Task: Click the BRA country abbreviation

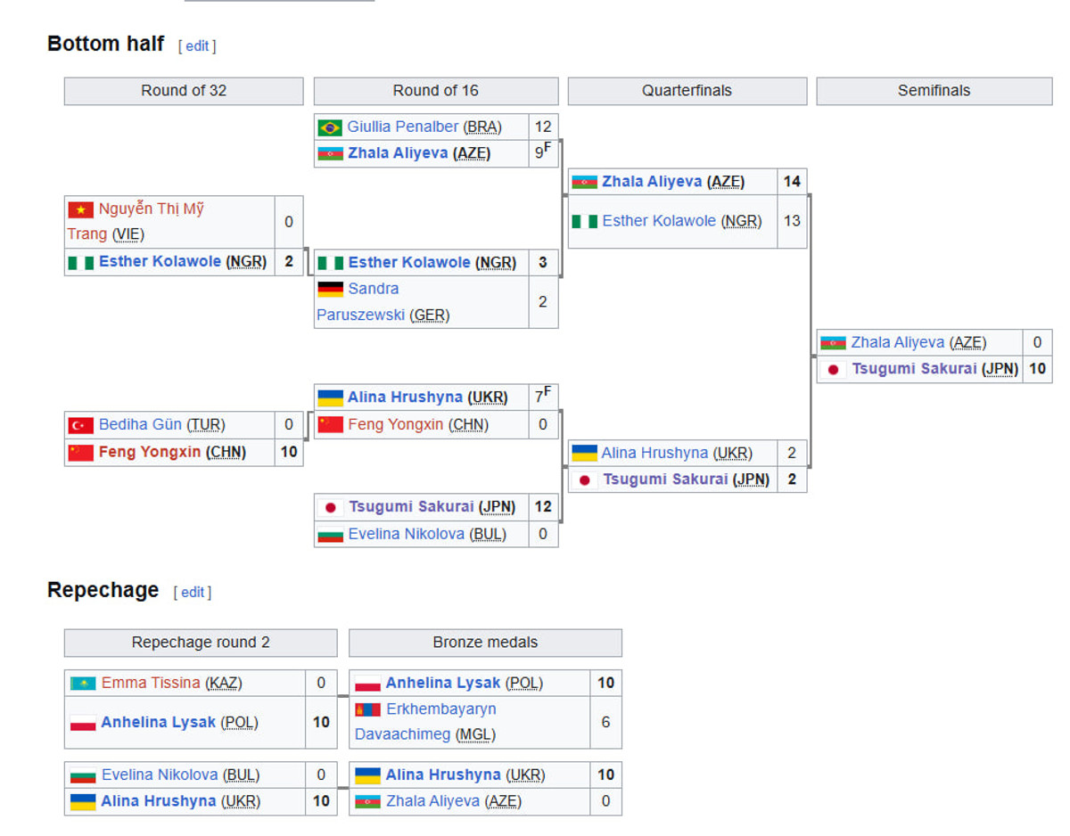Action: tap(482, 127)
